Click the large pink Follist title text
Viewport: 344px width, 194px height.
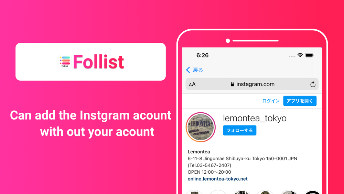(98, 62)
